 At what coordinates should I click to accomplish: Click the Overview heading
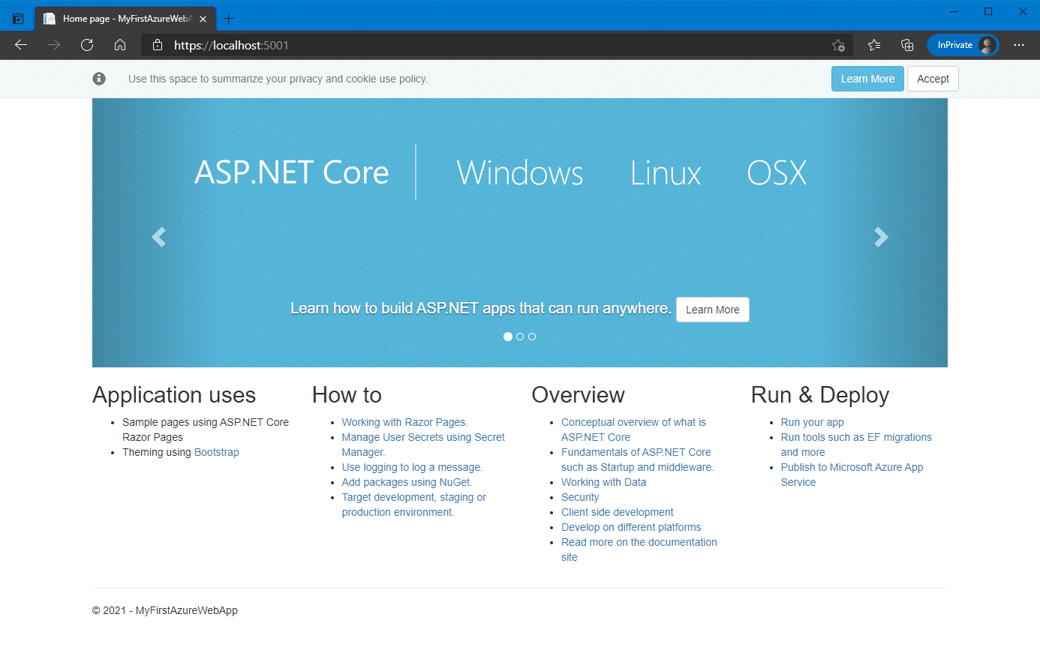coord(578,395)
